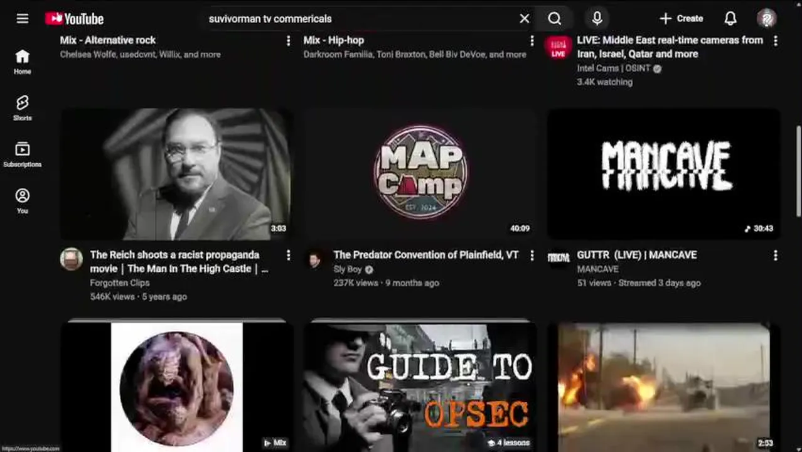Image resolution: width=802 pixels, height=452 pixels.
Task: Click 237K views · 9 months ago
Action: [x=386, y=283]
